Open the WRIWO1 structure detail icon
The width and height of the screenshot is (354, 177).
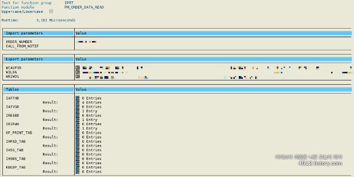(78, 76)
